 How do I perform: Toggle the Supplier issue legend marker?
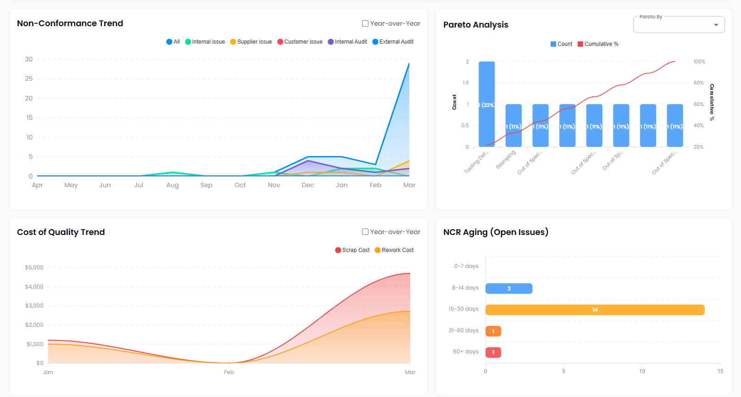click(x=233, y=42)
